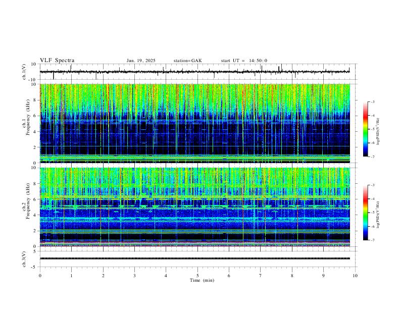Click the "ch.3(V)" axis label

24,259
